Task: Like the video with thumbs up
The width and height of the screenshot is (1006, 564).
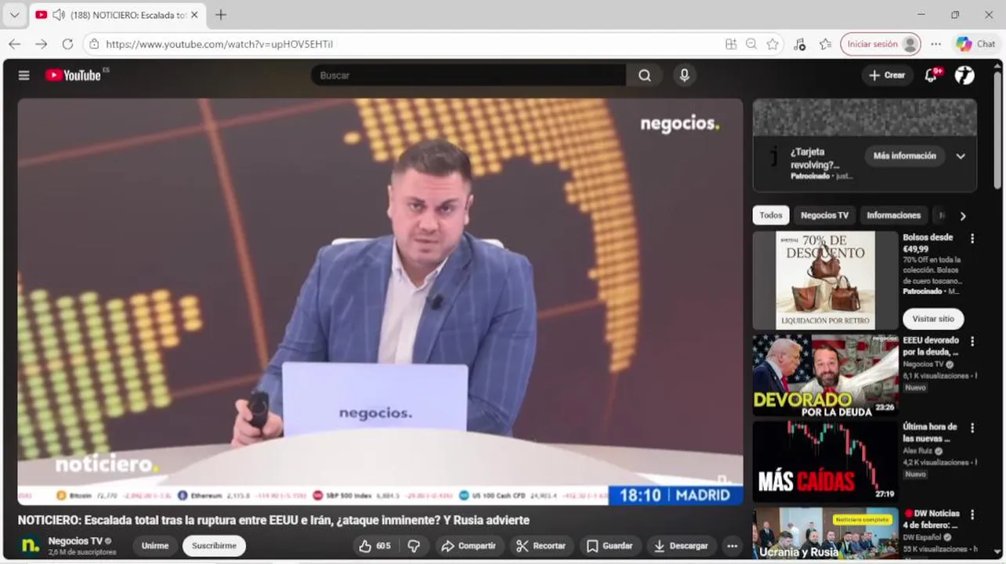Action: (375, 546)
